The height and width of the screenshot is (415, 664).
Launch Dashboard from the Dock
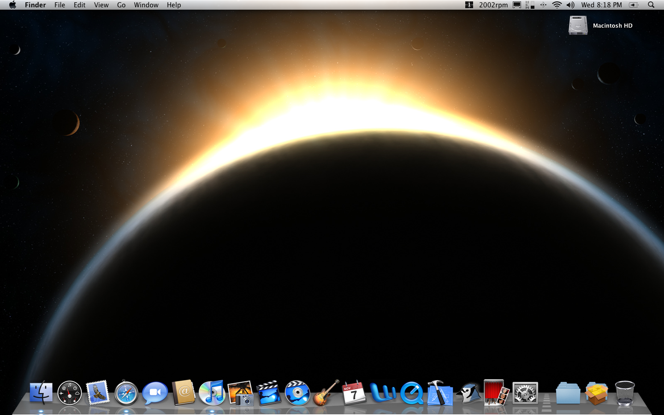(70, 393)
